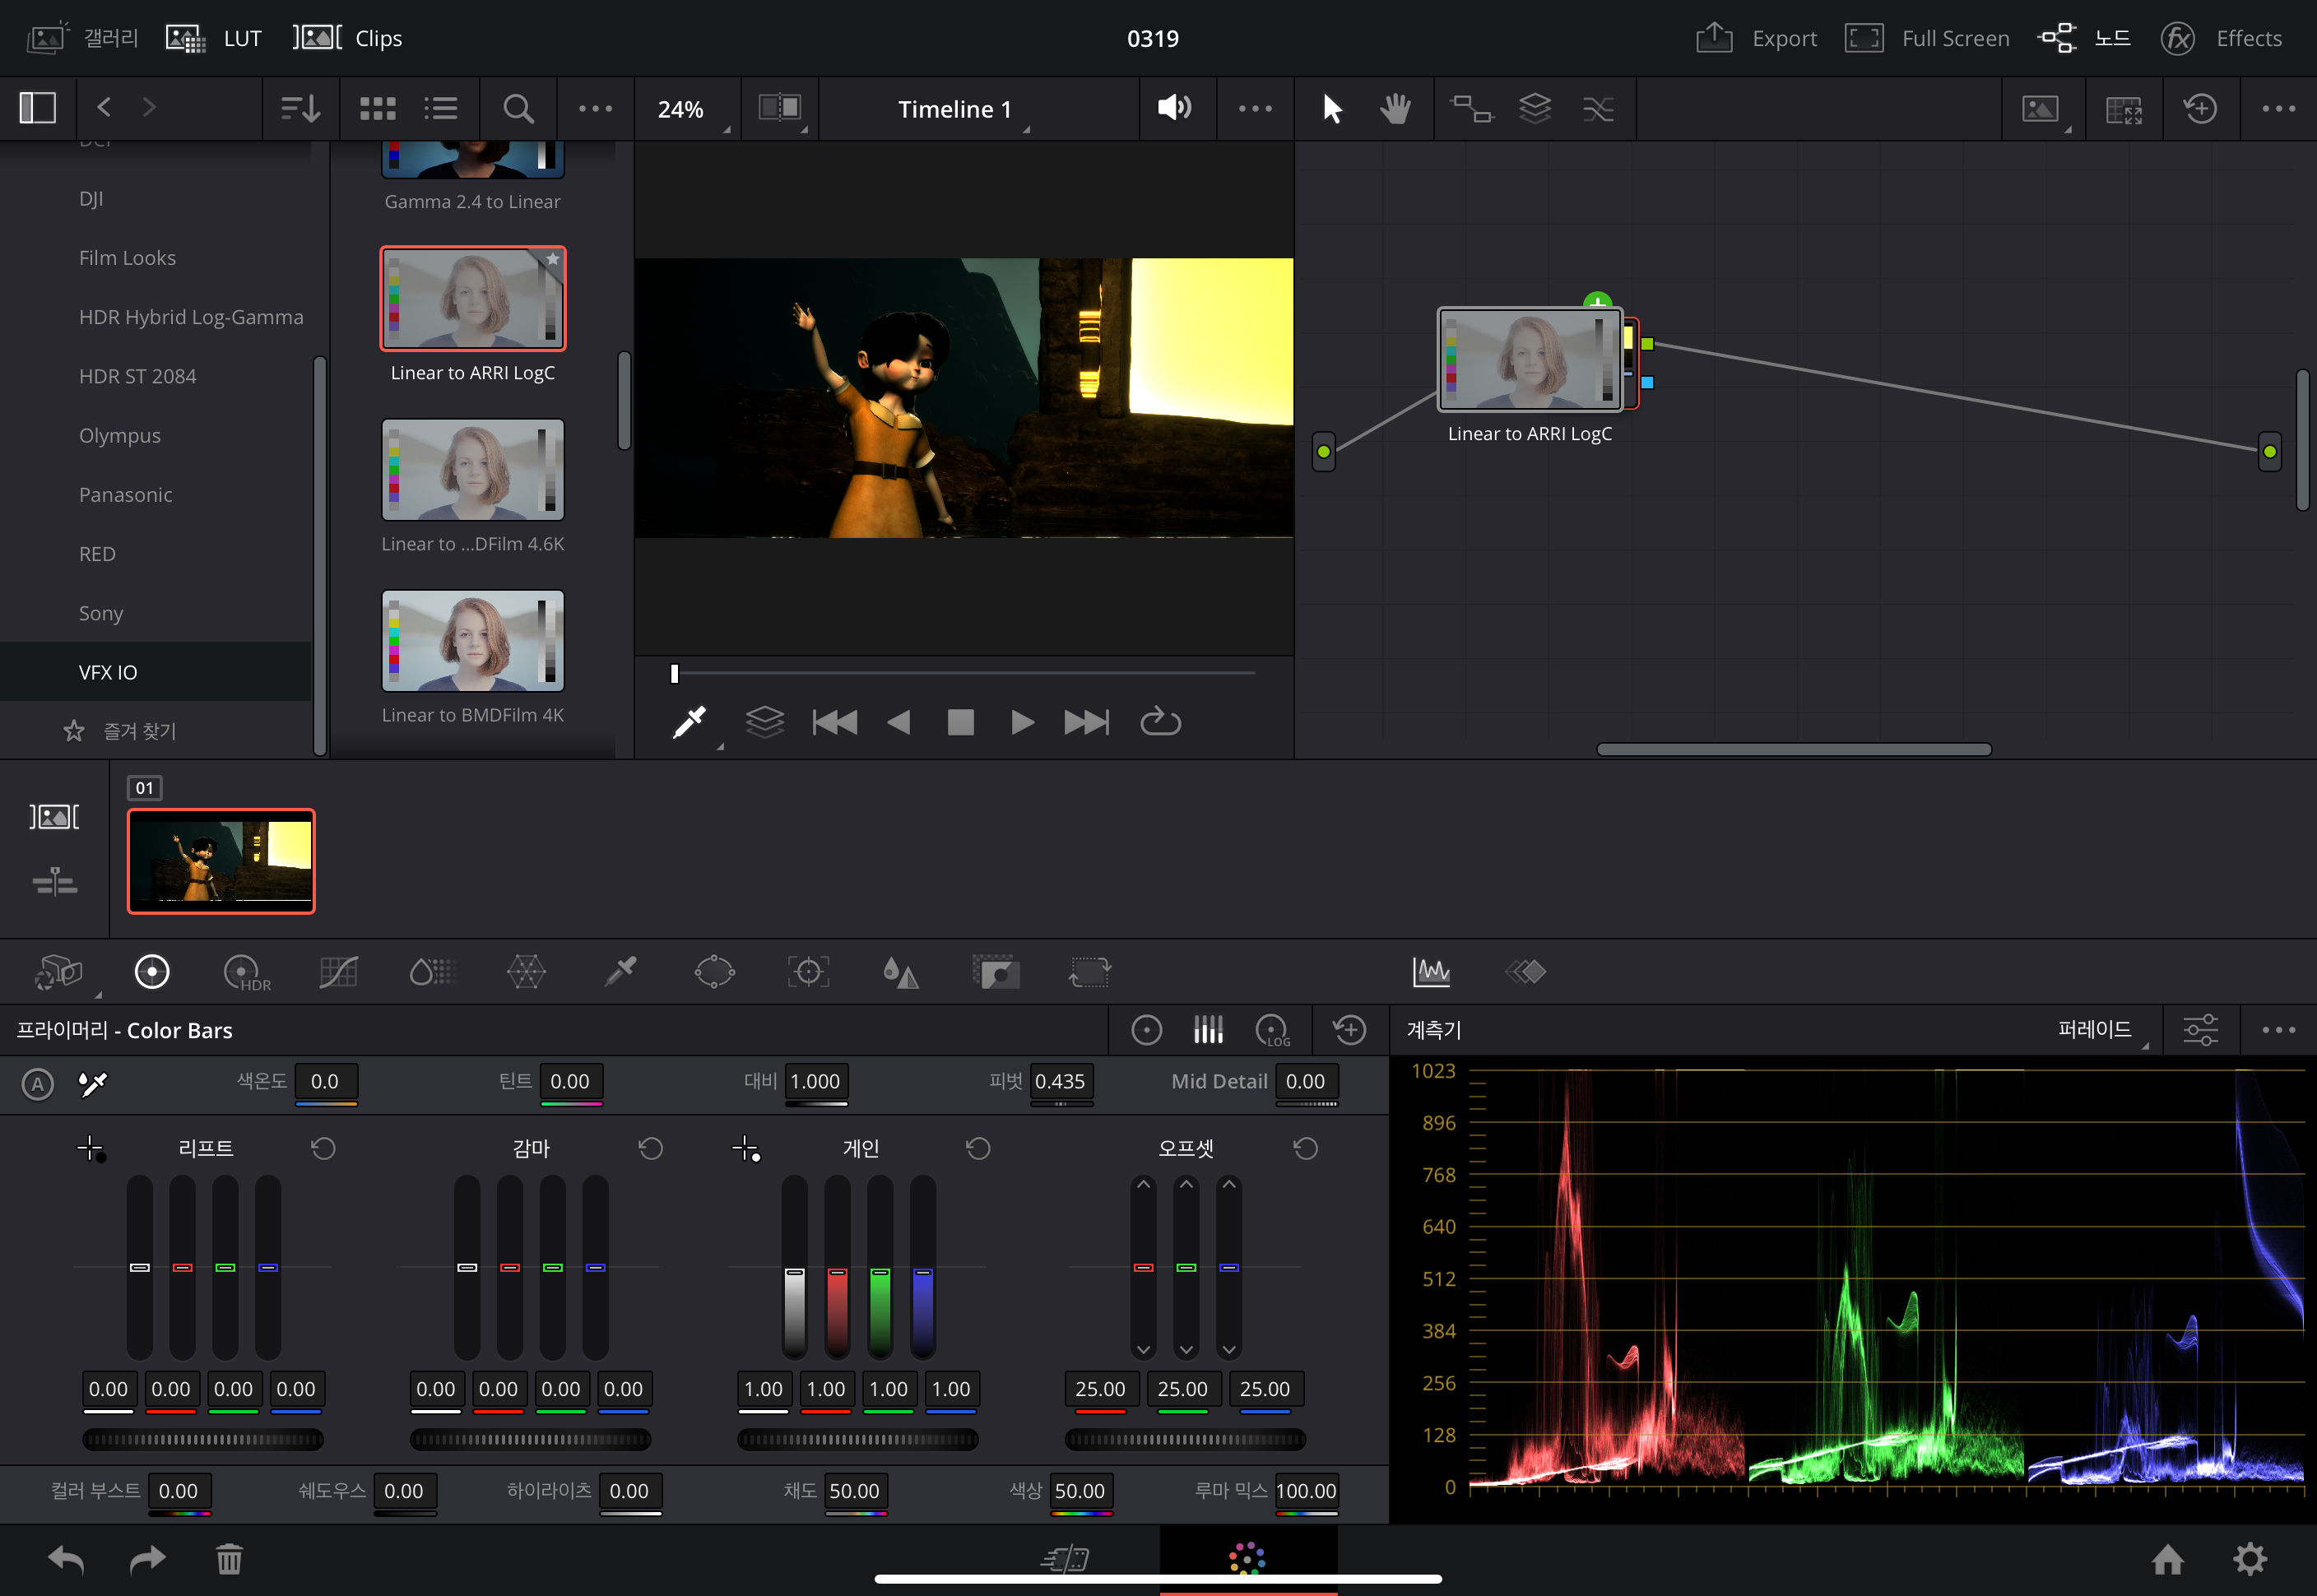Toggle playback loop mode
This screenshot has width=2317, height=1596.
[1160, 721]
